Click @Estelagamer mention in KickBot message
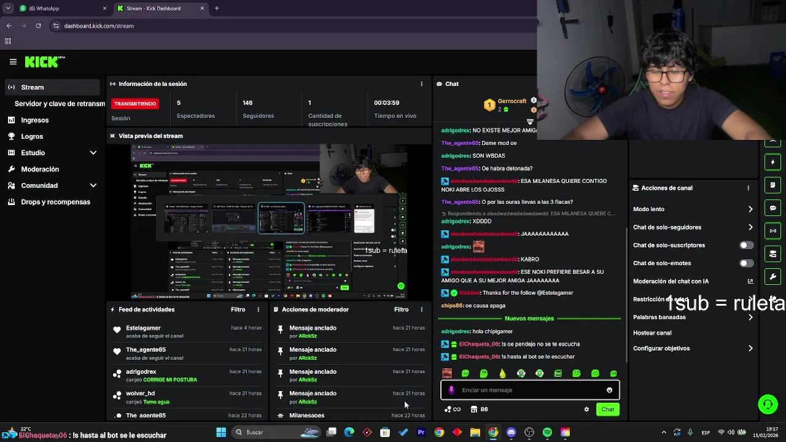786x442 pixels. click(555, 293)
